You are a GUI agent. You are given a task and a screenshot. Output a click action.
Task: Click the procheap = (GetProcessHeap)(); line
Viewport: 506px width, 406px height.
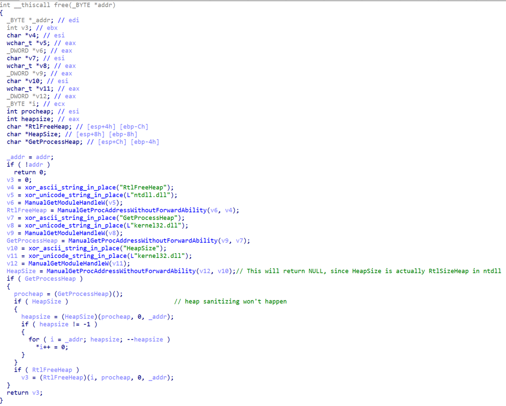69,294
